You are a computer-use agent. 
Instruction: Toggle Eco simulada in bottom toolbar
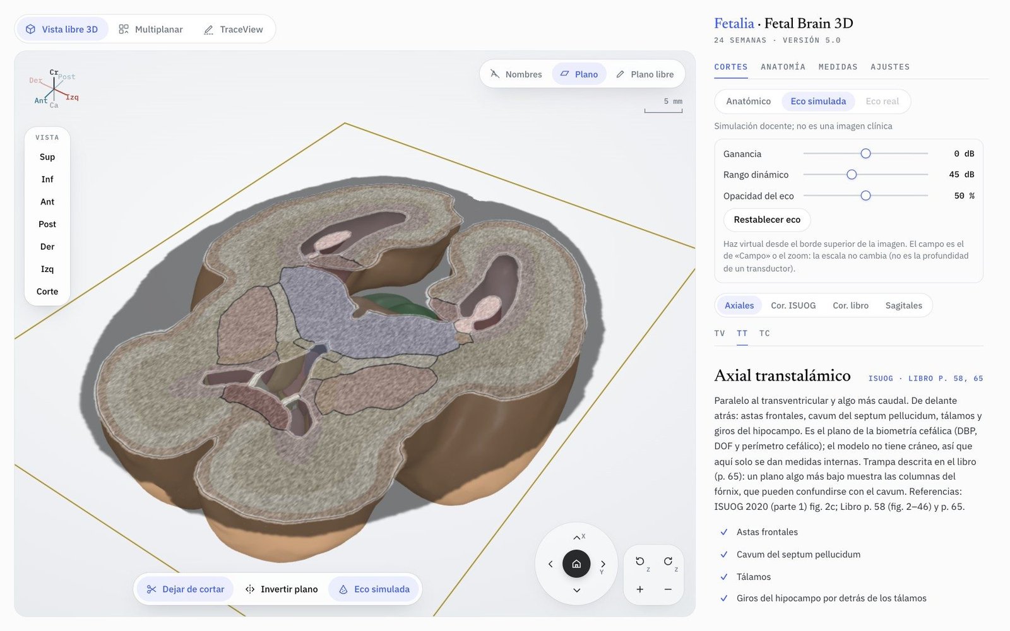pos(374,589)
